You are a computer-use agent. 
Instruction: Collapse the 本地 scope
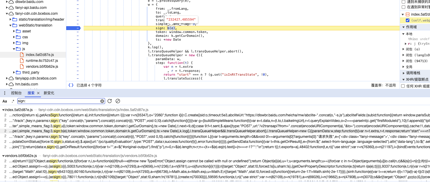click(404, 34)
